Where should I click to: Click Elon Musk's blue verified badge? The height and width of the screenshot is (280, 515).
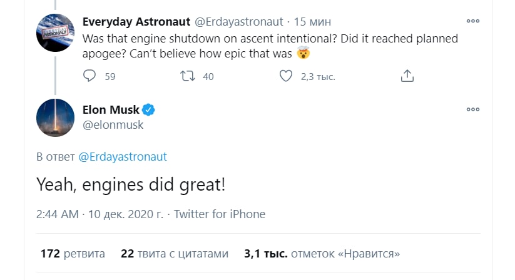click(148, 109)
